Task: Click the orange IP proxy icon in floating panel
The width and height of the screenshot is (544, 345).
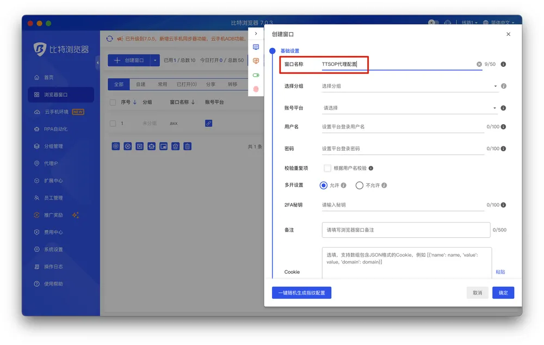Action: [x=256, y=61]
